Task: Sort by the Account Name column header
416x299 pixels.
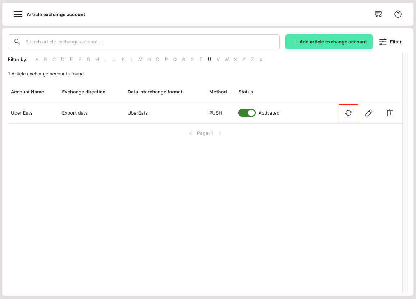Action: click(27, 92)
